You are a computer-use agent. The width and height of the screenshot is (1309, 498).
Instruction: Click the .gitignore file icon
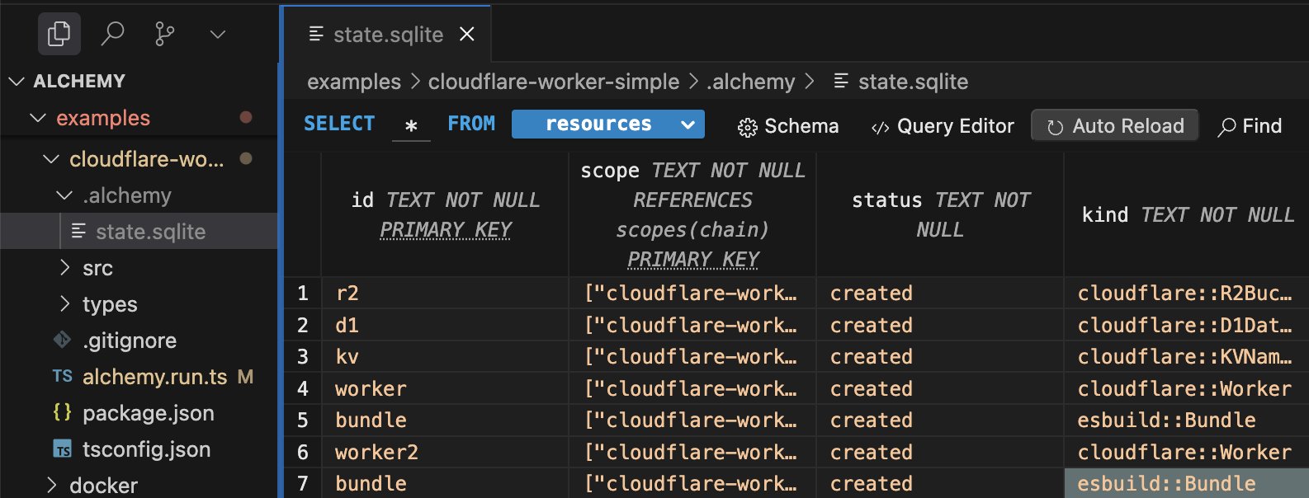pyautogui.click(x=62, y=340)
